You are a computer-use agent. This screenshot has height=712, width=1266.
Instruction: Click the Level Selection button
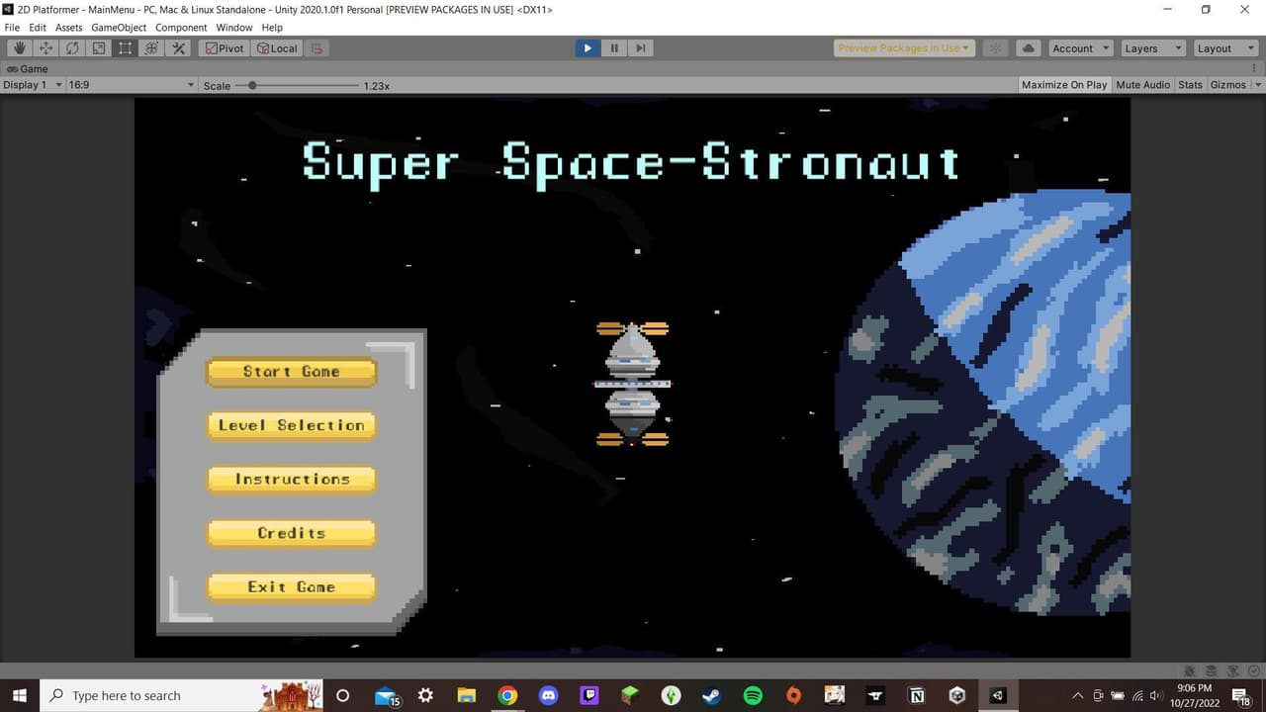coord(291,426)
